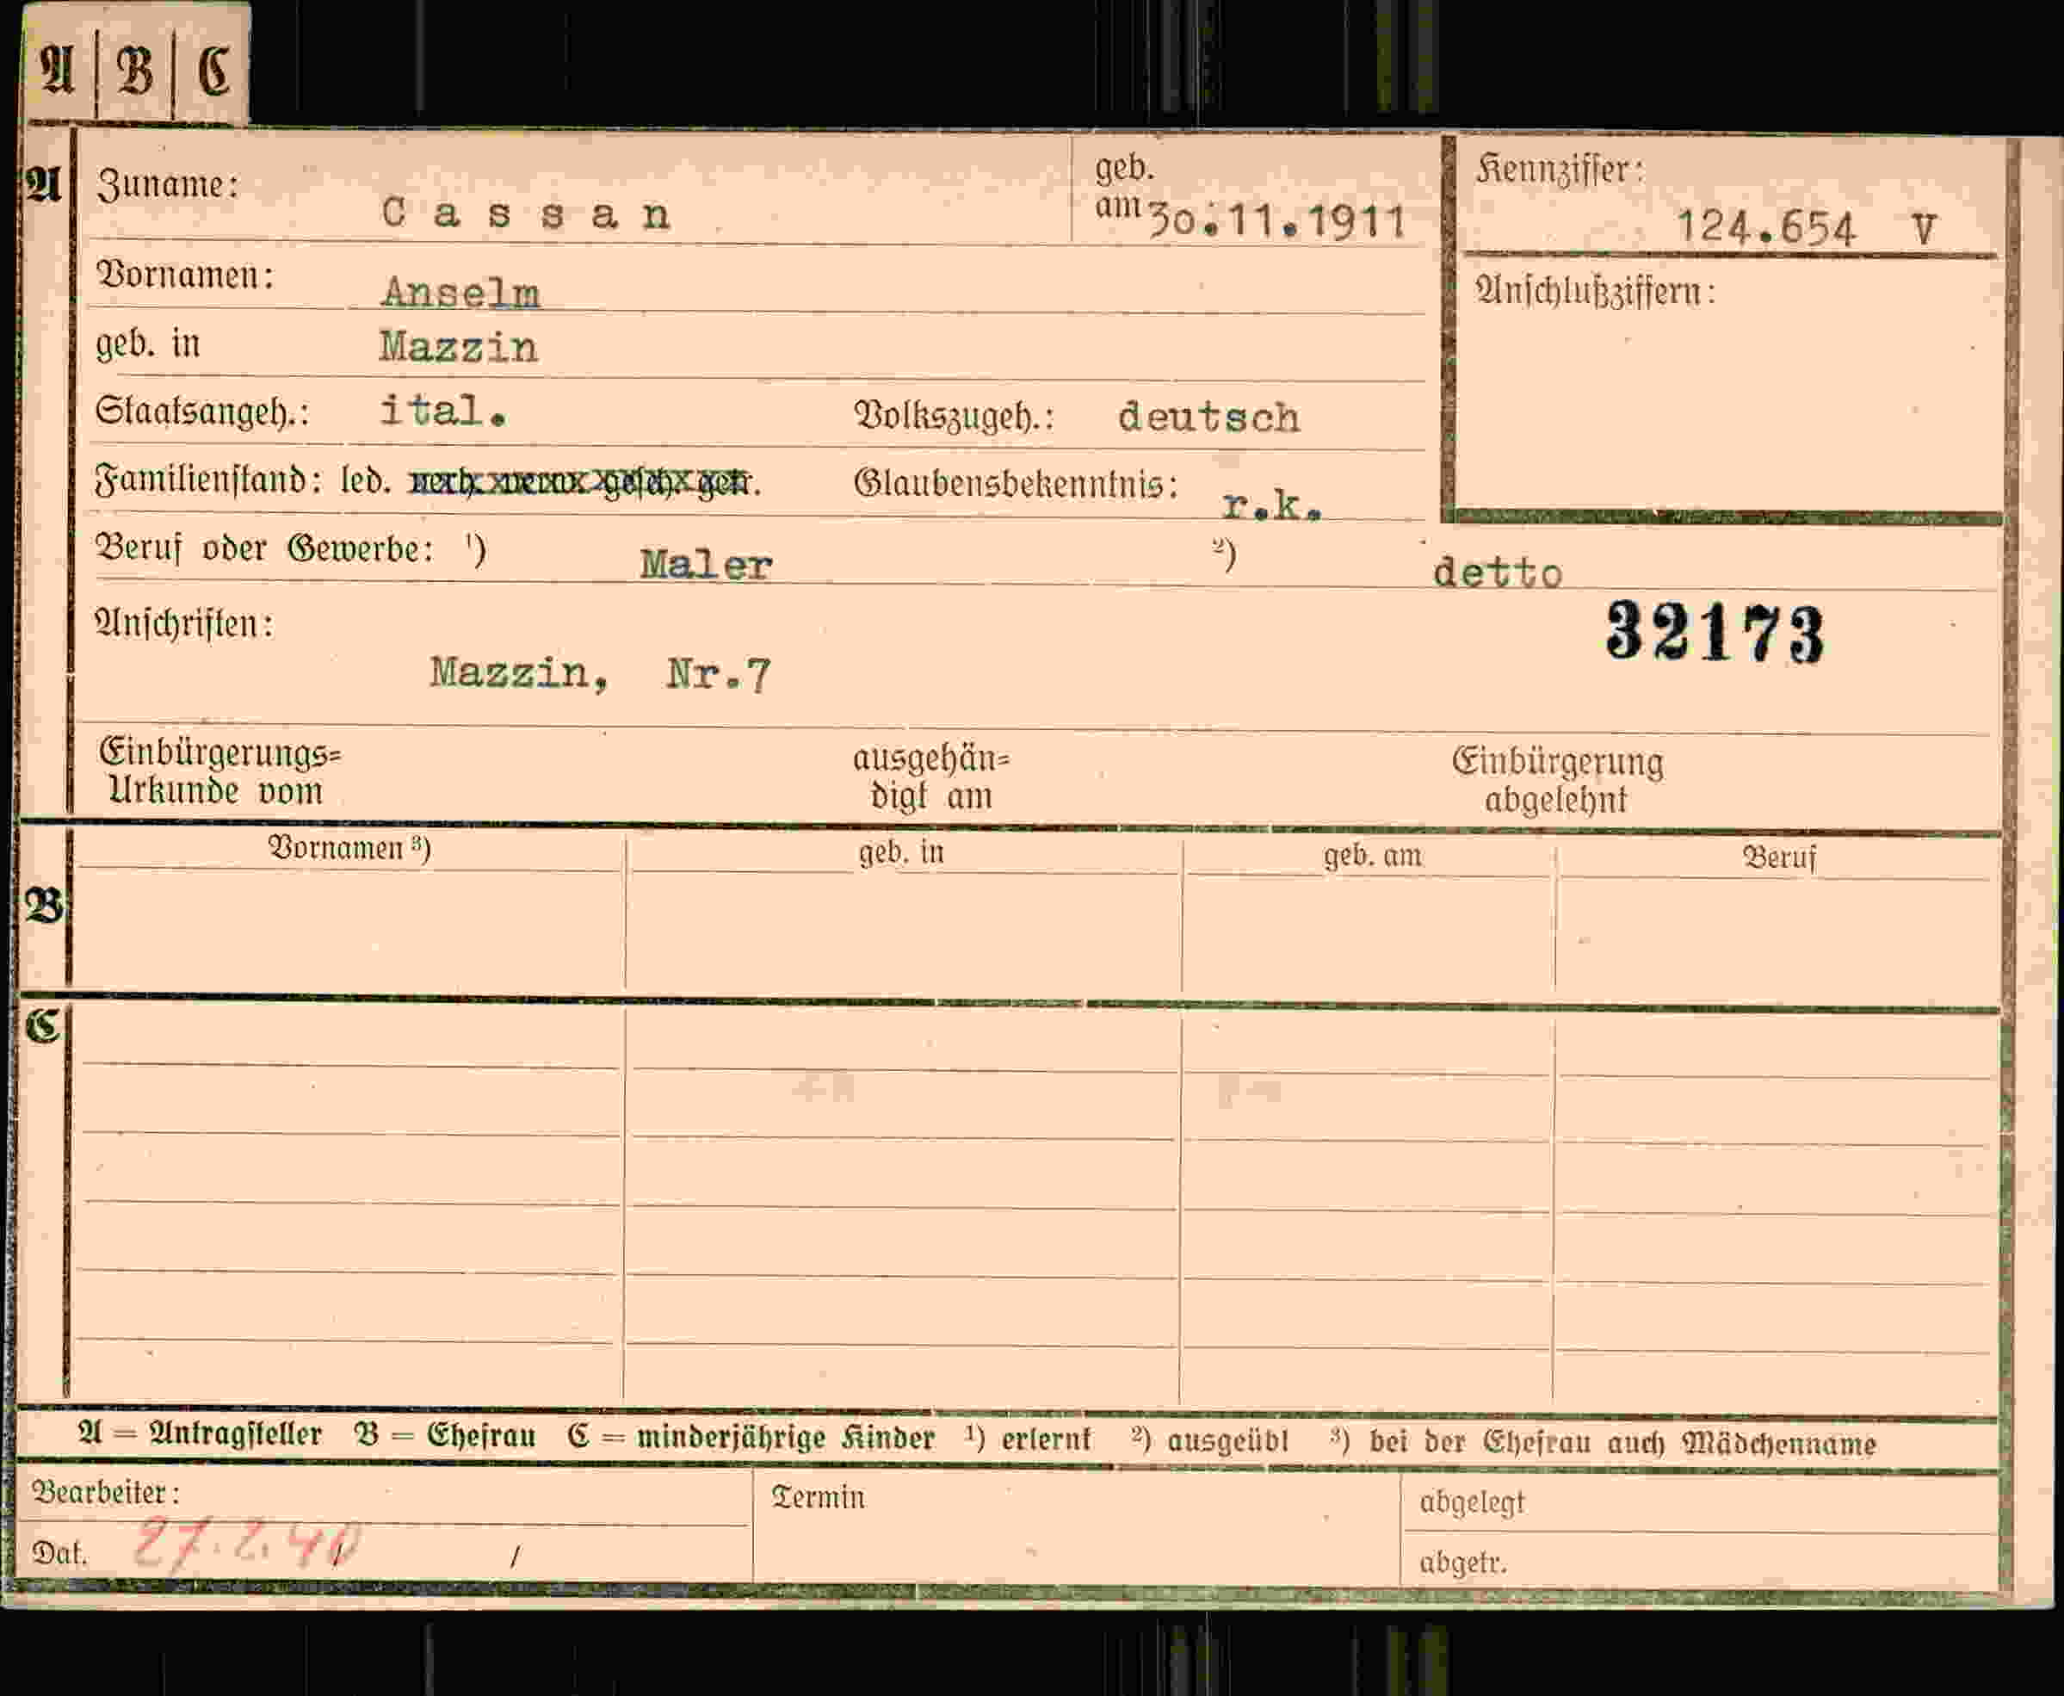Click 'Einbürgerungs-Urkunde vom' label
This screenshot has height=1696, width=2064.
[x=219, y=771]
